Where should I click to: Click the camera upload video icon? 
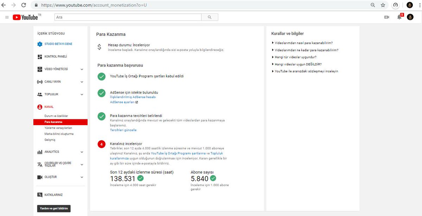tap(387, 17)
